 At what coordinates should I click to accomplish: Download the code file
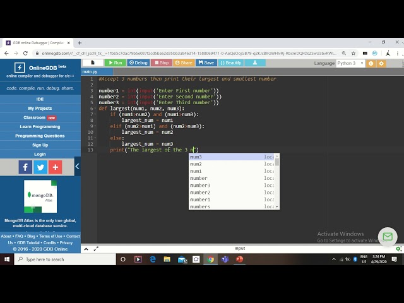coord(255,62)
